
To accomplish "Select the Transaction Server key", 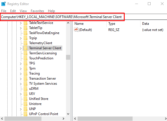I will [43, 79].
